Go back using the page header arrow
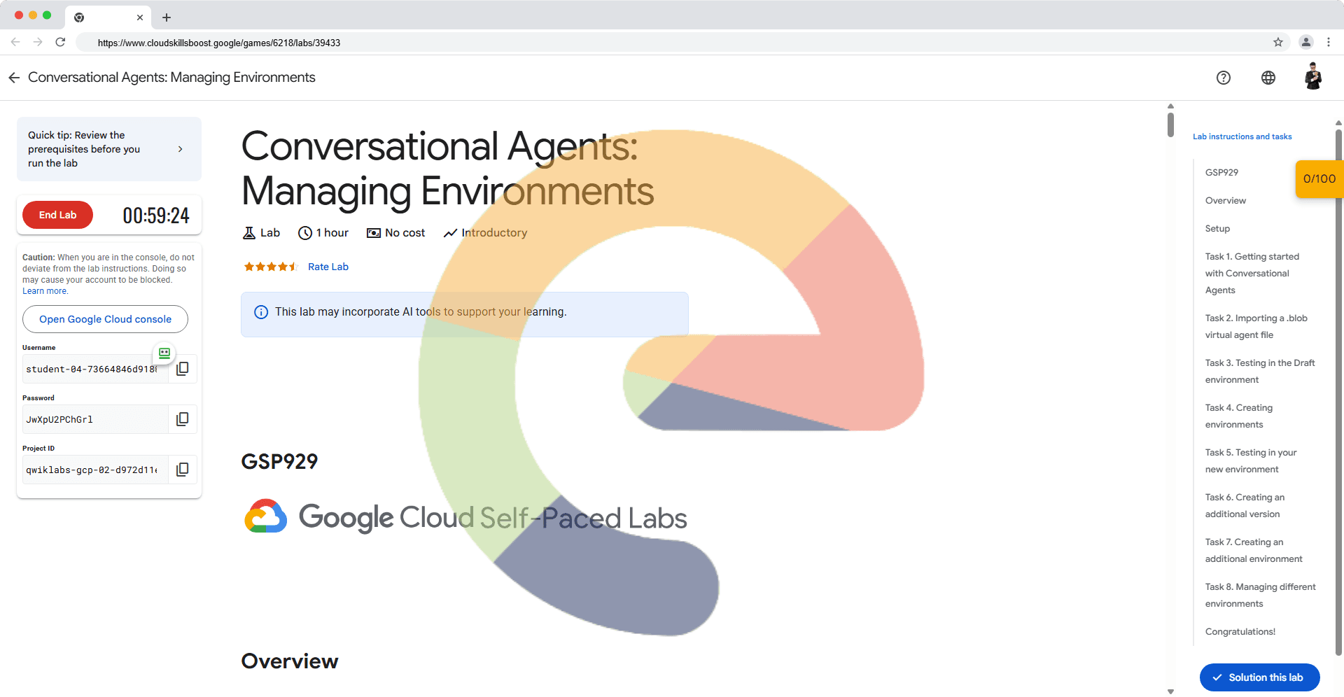The height and width of the screenshot is (697, 1344). pos(14,78)
